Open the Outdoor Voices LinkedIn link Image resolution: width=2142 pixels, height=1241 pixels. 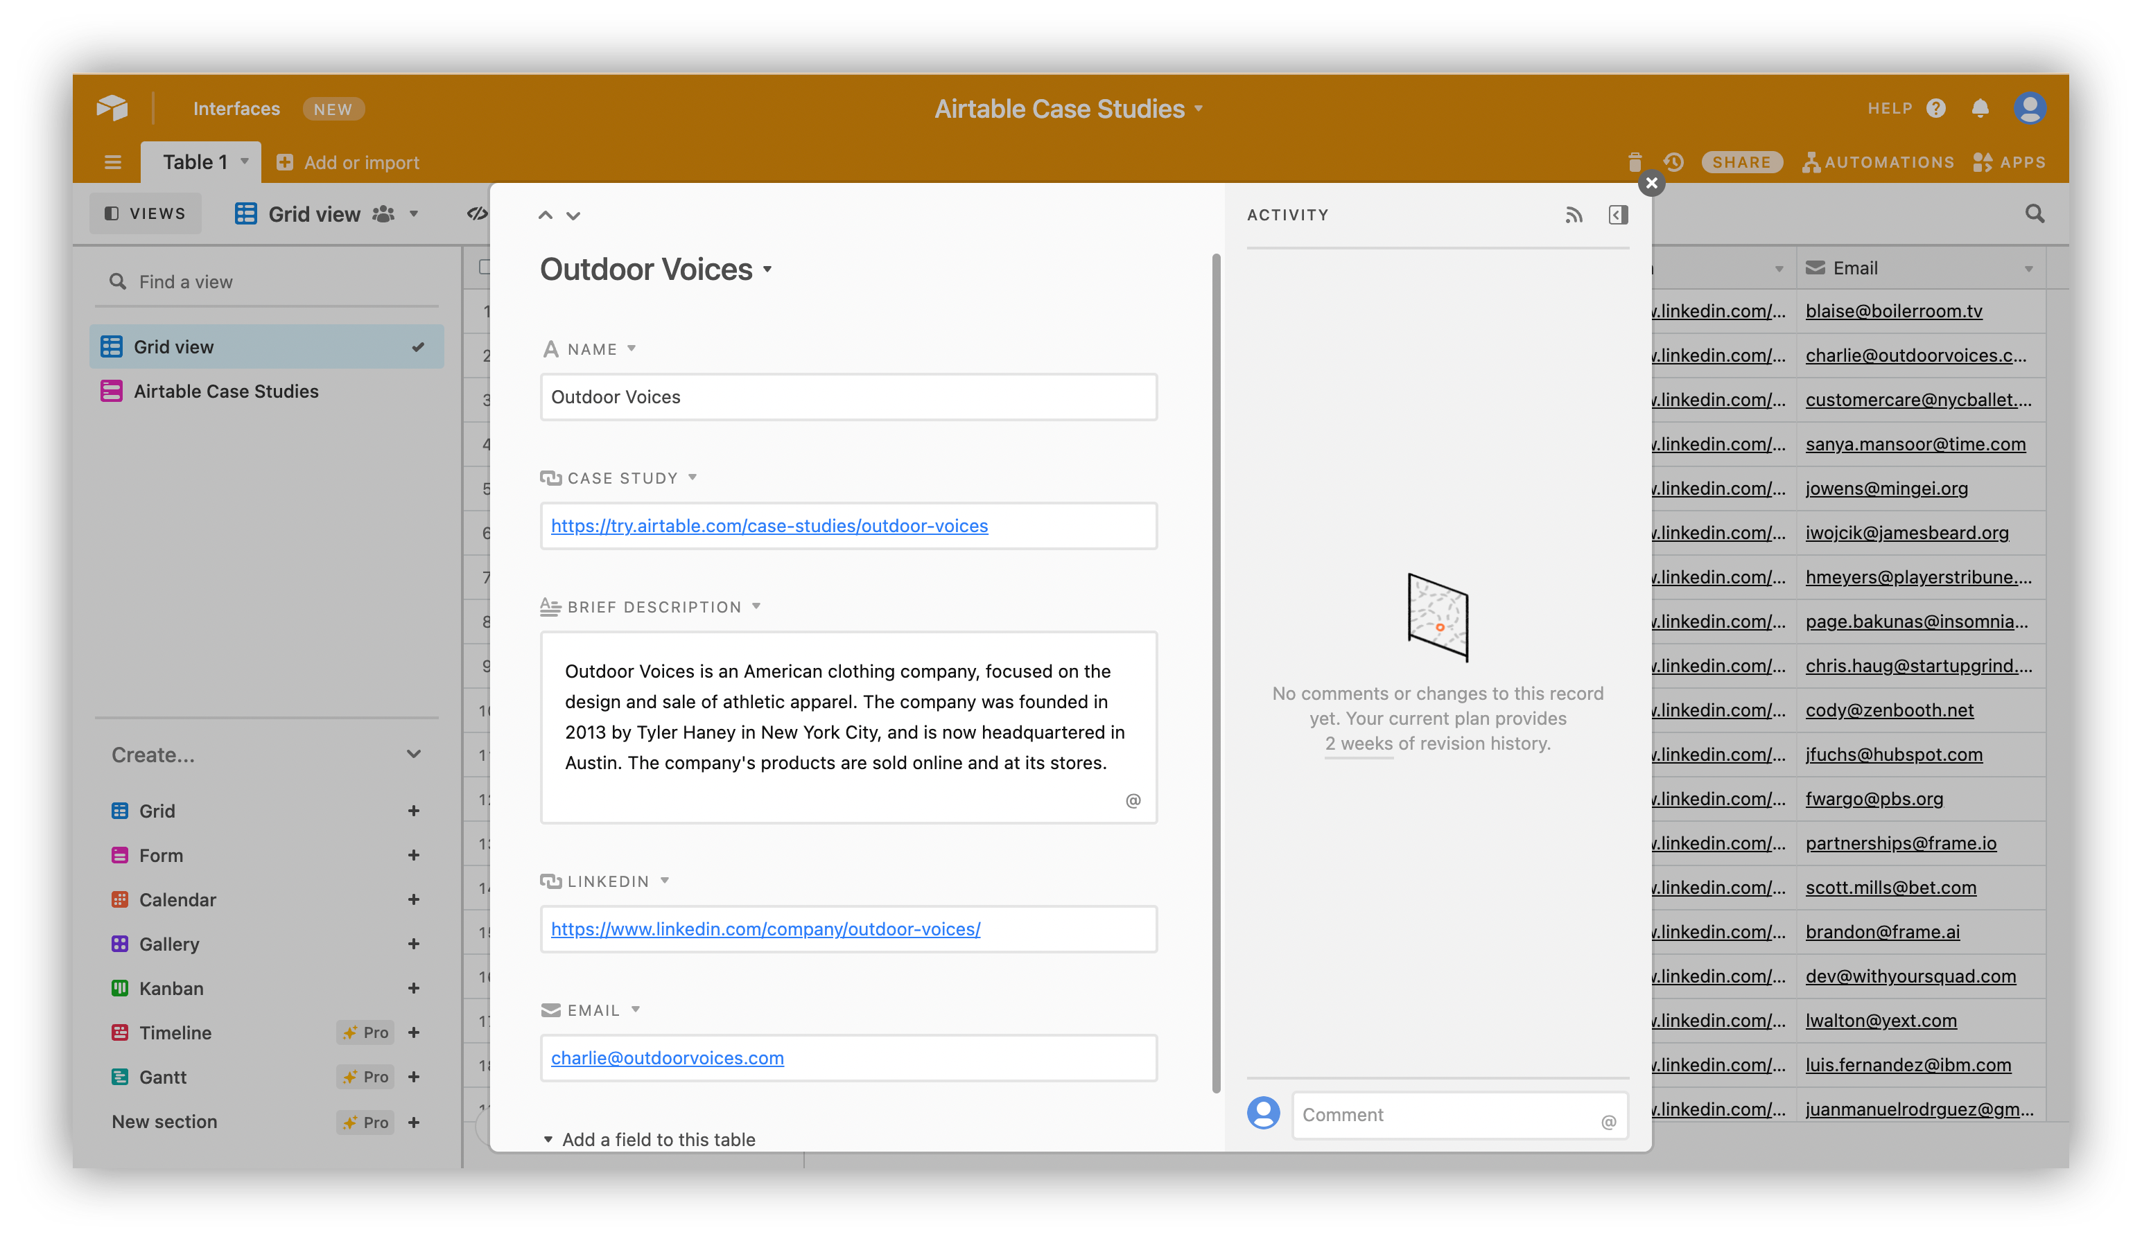pos(766,929)
